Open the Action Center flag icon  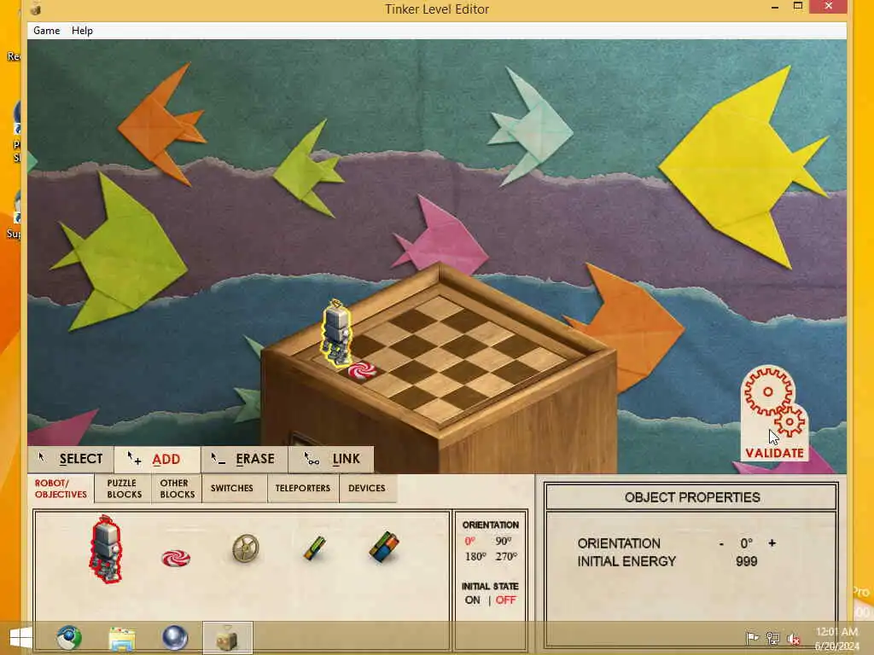coord(752,638)
